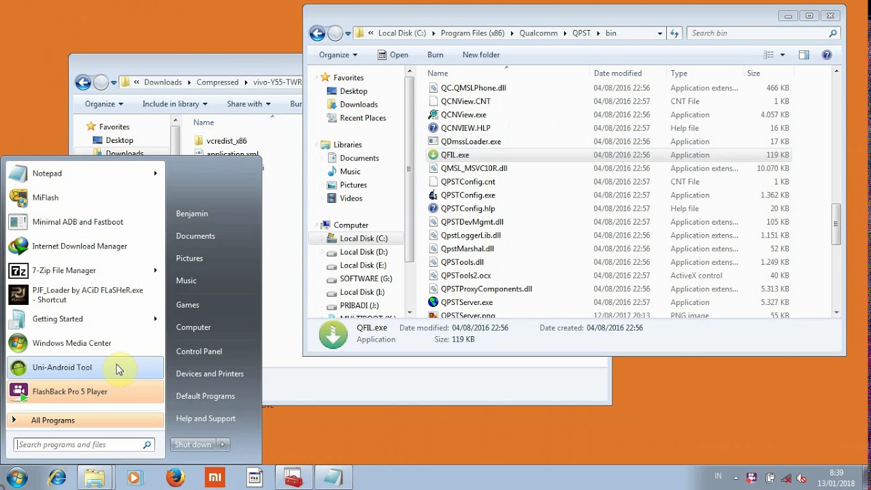Open 7-Zip File Manager
Viewport: 871px width, 490px height.
tap(85, 271)
